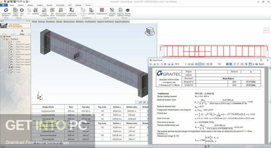Screen dimensions: 271x148
Task: Open Advance BIM Designers menu button
Action: [6, 12]
